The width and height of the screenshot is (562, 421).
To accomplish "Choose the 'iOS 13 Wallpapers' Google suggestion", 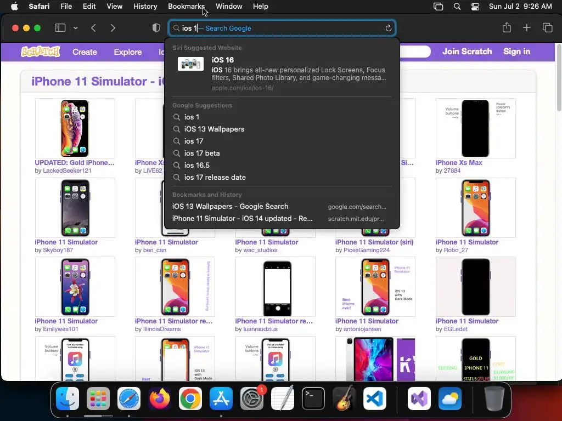I will (282, 129).
